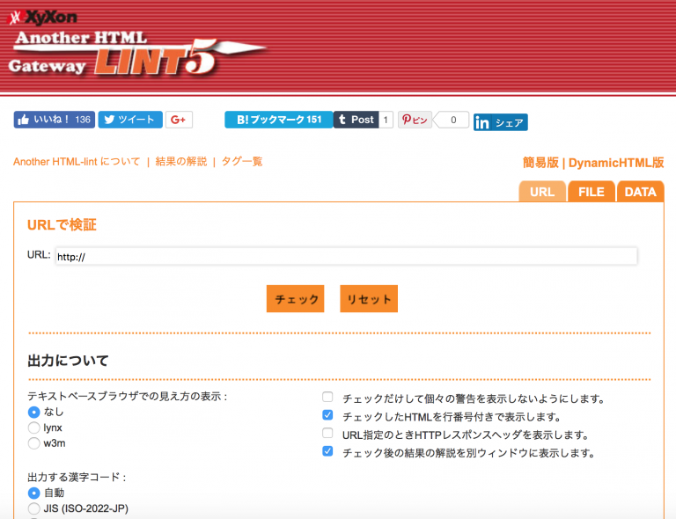Viewport: 676px width, 519px height.
Task: Open the DynamicHTML版 link
Action: (616, 163)
